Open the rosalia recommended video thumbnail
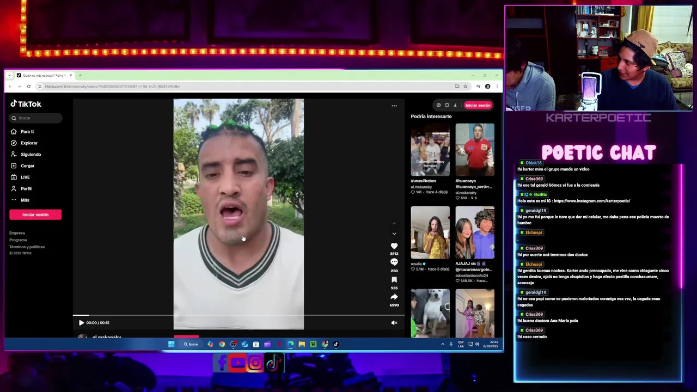The height and width of the screenshot is (392, 697). pos(430,232)
